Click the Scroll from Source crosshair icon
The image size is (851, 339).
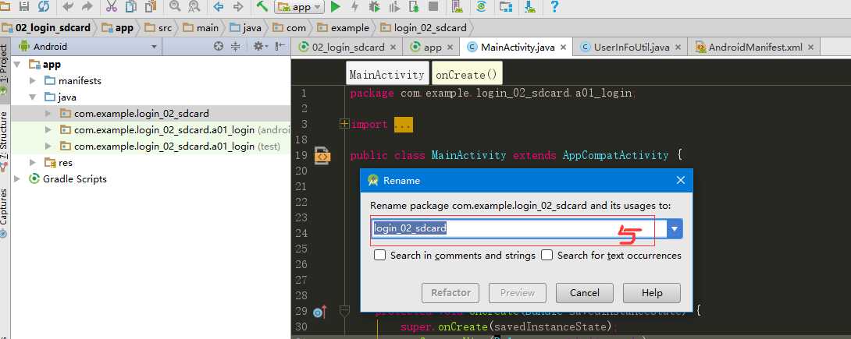coord(218,47)
